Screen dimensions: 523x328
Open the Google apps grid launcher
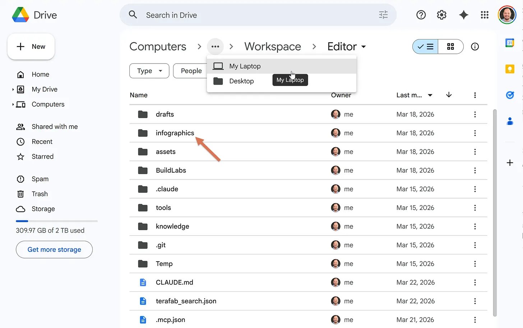pos(485,15)
